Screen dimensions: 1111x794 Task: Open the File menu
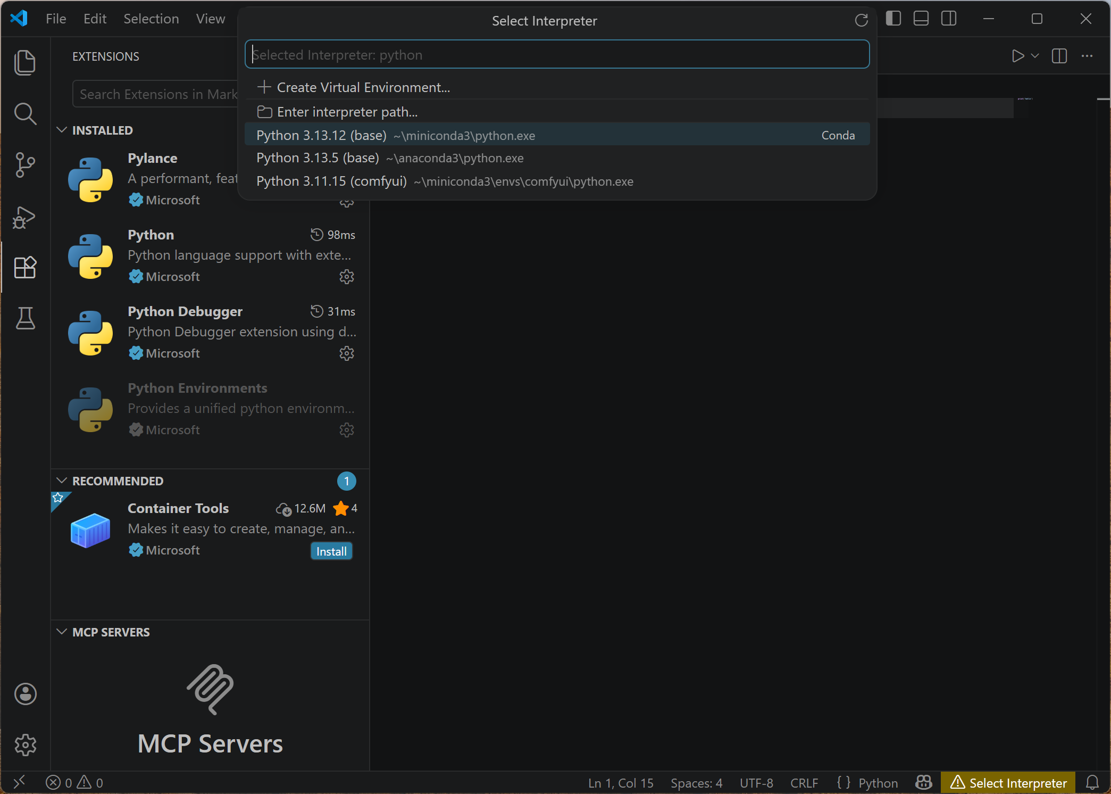click(x=56, y=19)
